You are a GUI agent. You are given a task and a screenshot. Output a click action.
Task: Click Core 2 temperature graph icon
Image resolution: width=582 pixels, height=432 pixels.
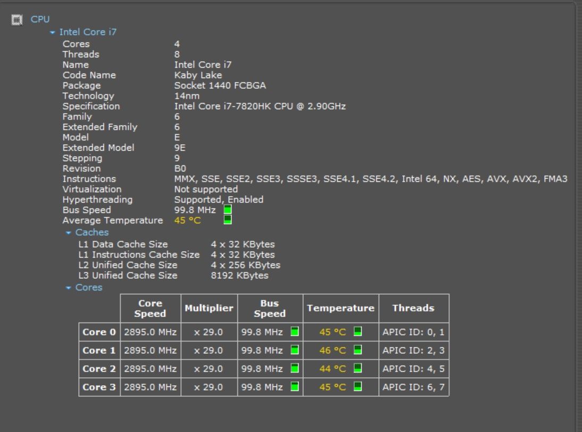click(x=357, y=368)
